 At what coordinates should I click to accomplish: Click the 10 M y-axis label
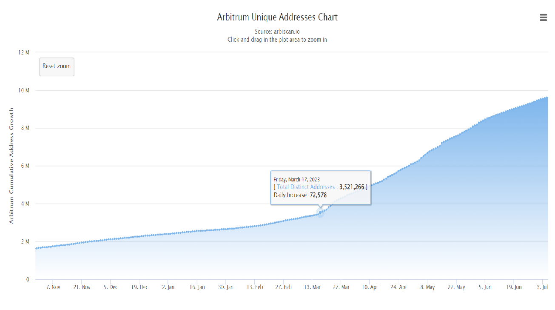[x=23, y=90]
